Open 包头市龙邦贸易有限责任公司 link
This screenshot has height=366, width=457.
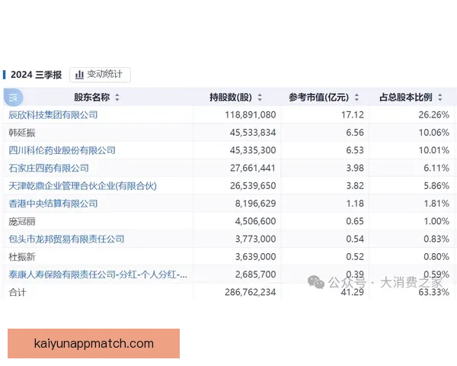coord(66,239)
